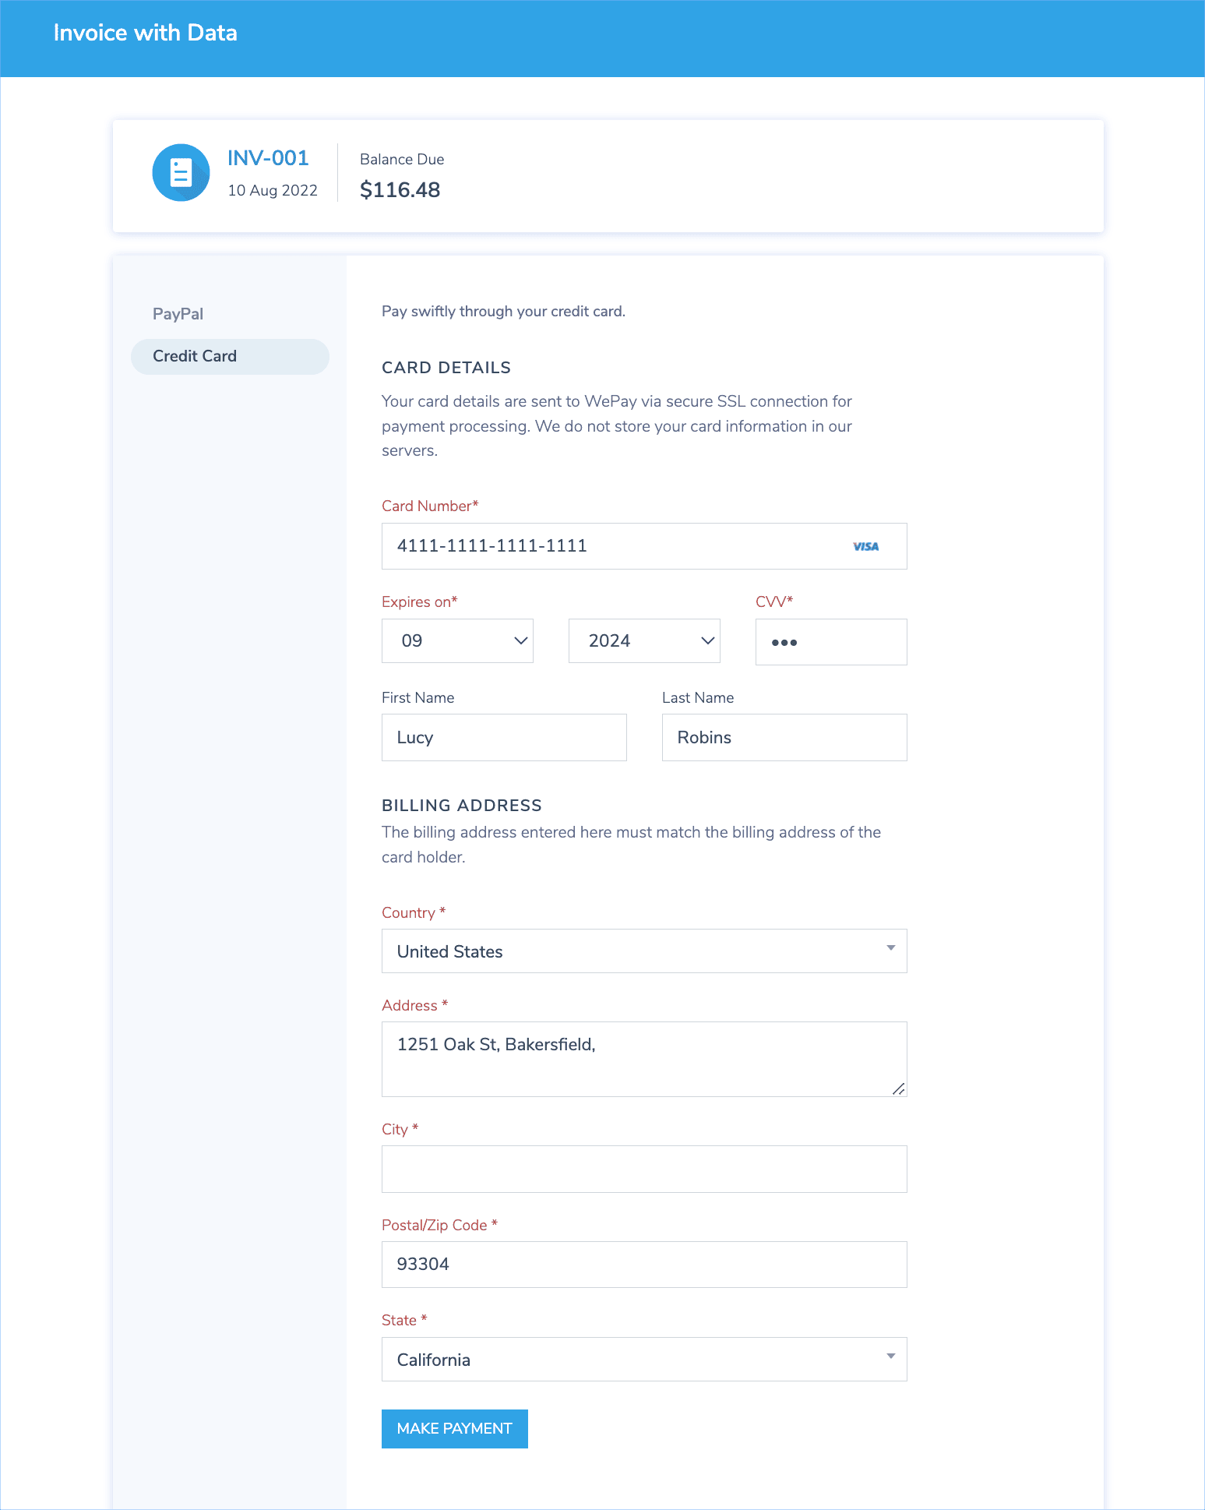Open the State dropdown
The width and height of the screenshot is (1205, 1510).
(644, 1359)
